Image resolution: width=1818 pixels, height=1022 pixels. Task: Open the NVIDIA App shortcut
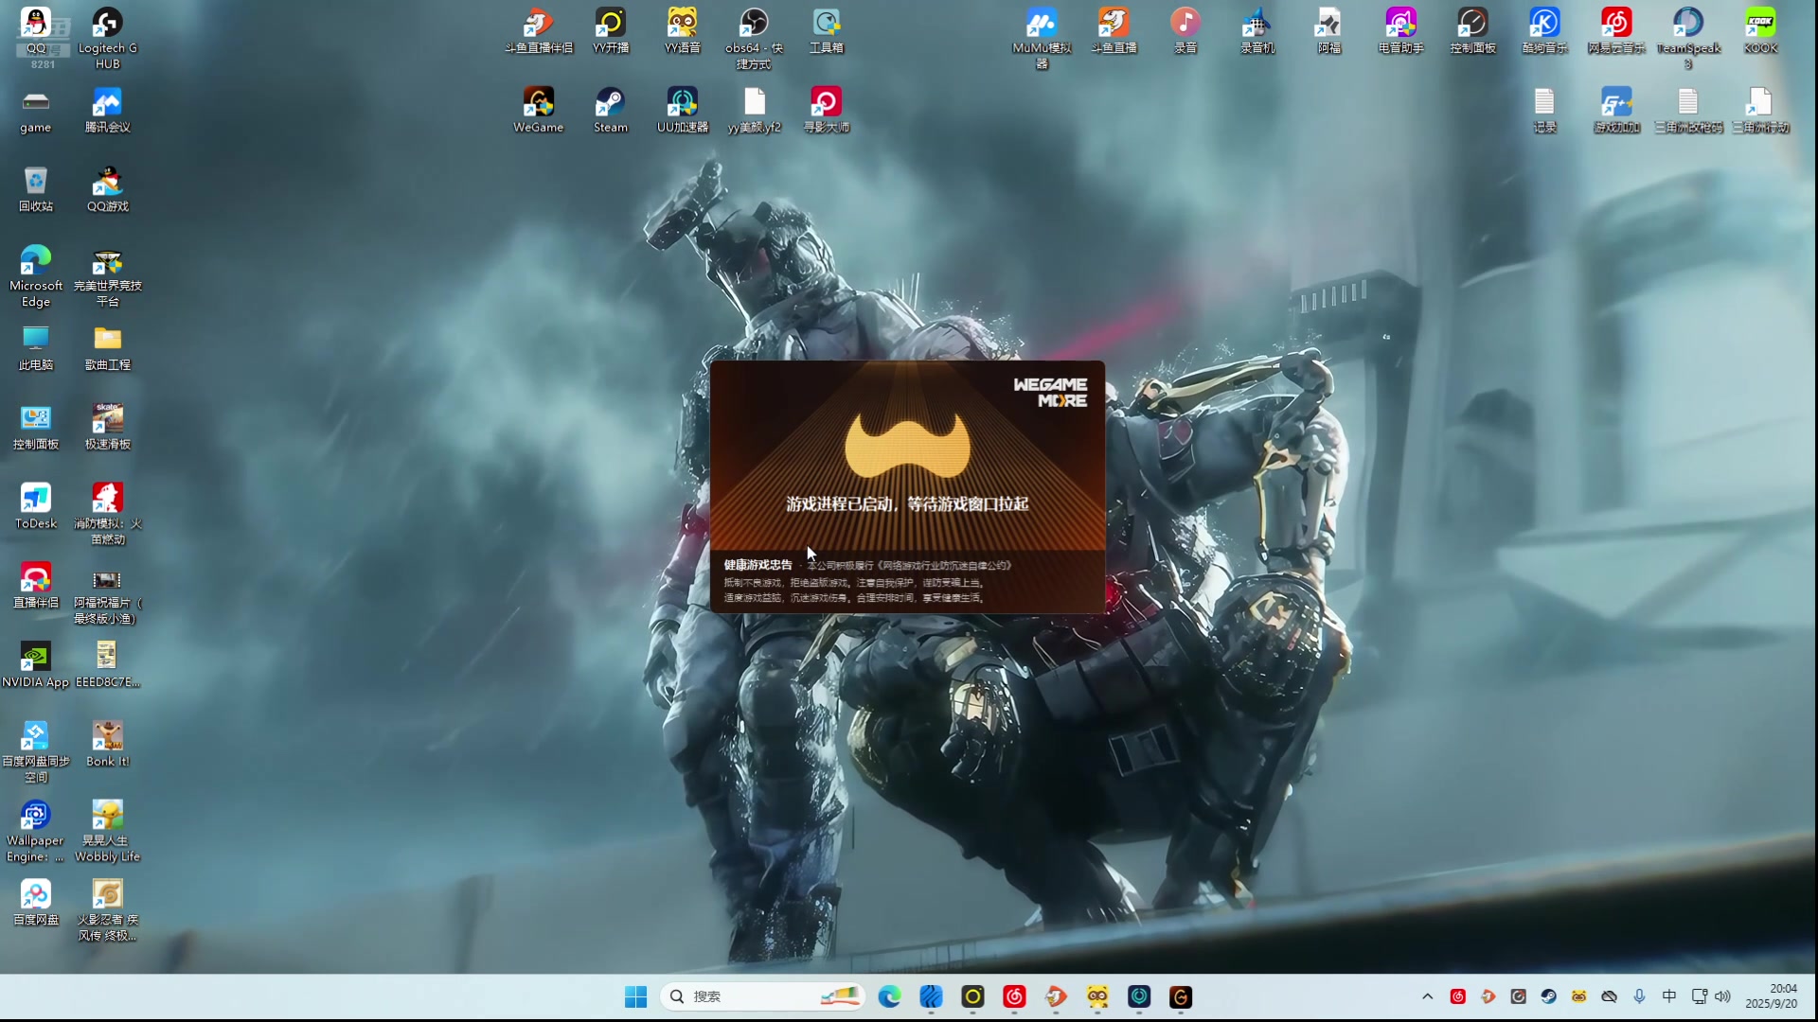point(36,665)
